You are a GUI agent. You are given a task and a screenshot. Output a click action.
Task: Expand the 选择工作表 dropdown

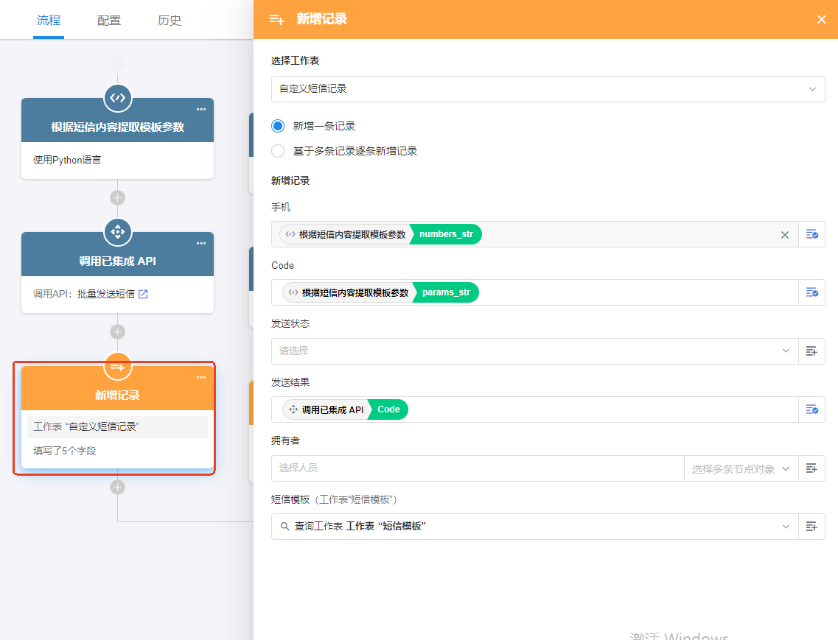(548, 89)
